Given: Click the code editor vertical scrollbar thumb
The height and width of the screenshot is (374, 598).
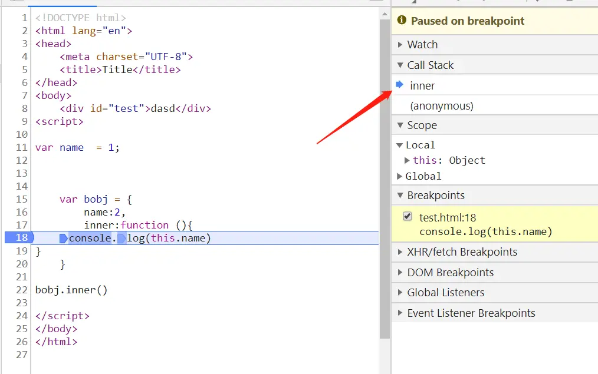Looking at the screenshot, I should [x=385, y=179].
